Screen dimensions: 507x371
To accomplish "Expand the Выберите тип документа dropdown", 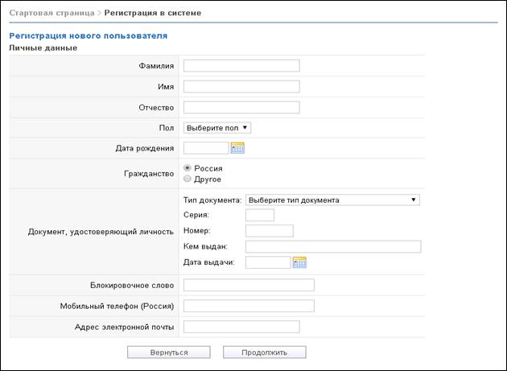I will pyautogui.click(x=332, y=200).
